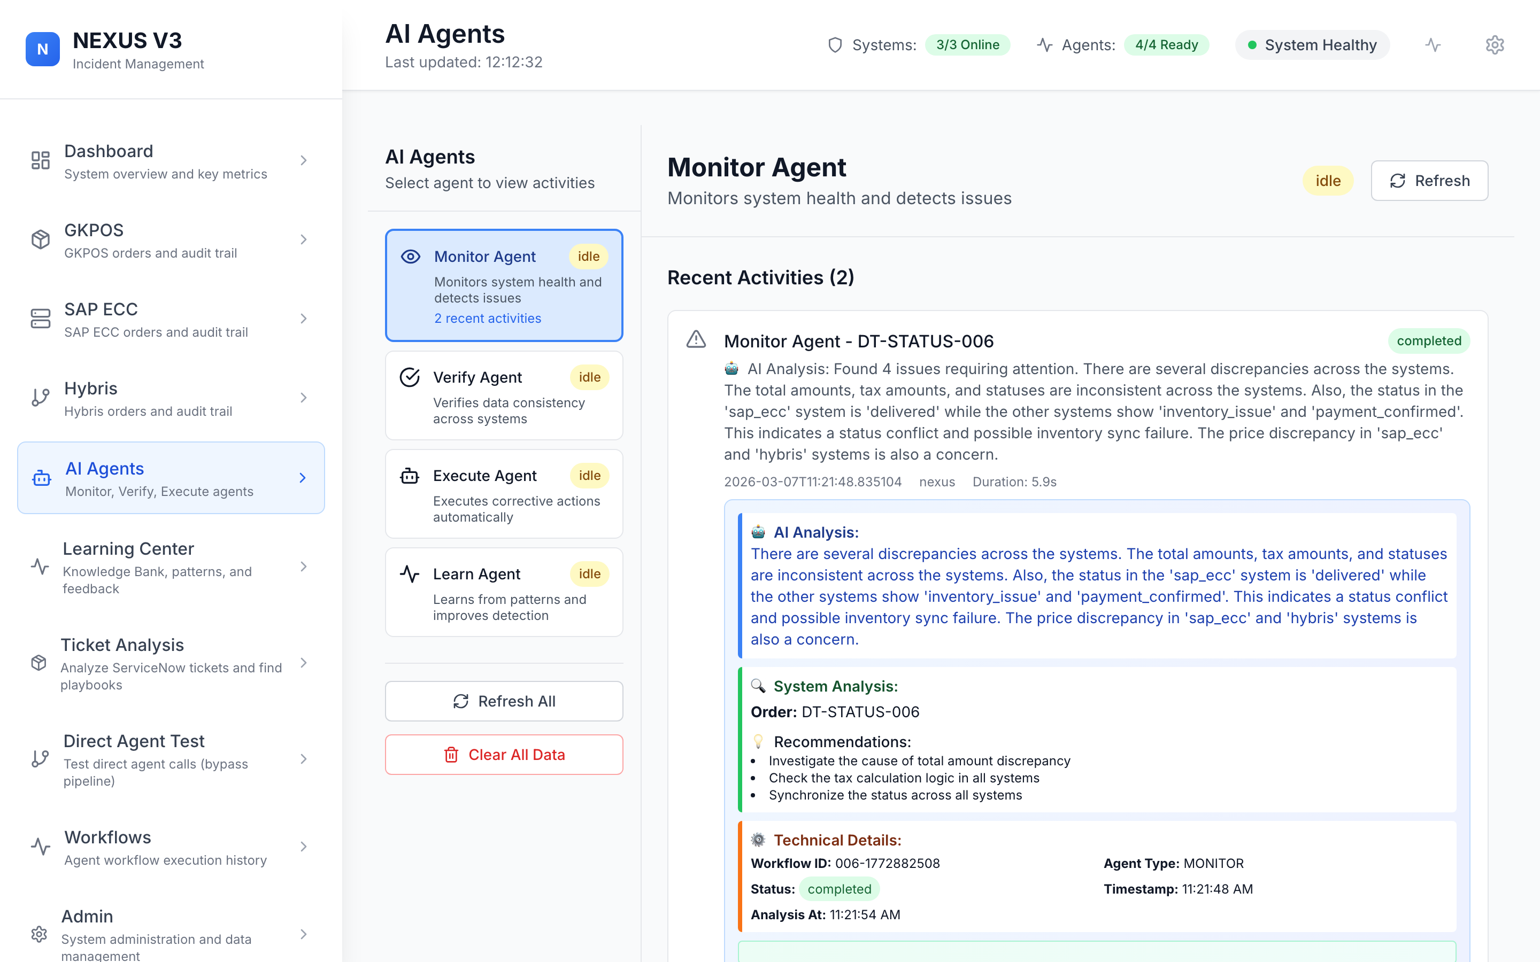Click the Hybris branch icon in sidebar

pyautogui.click(x=40, y=398)
